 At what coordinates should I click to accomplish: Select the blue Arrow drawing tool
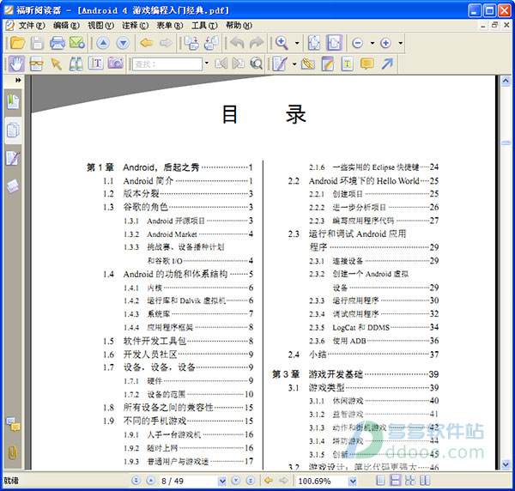tap(388, 64)
